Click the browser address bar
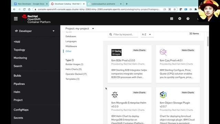Viewport: 220px width, 124px height. coord(99,9)
